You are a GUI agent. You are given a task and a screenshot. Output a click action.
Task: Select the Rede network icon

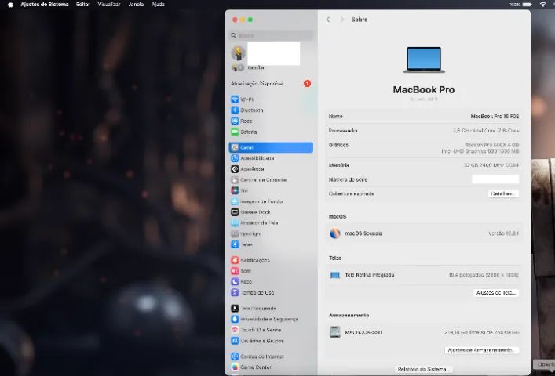(235, 121)
